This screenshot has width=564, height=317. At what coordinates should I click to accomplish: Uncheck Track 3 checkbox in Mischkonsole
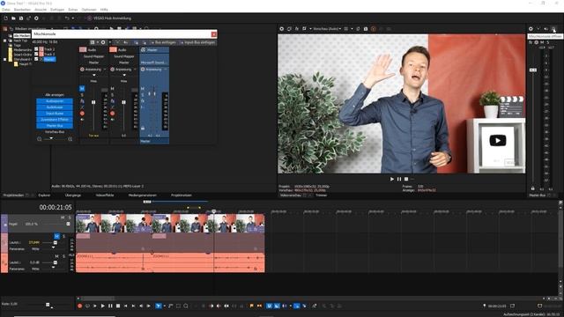click(36, 55)
